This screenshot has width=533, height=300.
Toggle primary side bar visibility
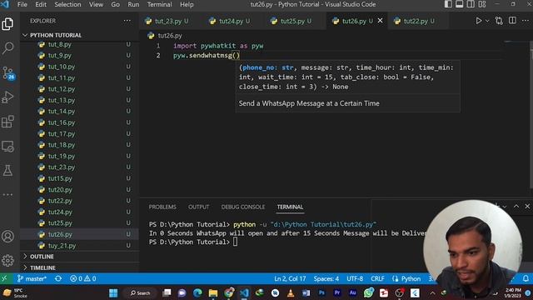click(x=448, y=4)
